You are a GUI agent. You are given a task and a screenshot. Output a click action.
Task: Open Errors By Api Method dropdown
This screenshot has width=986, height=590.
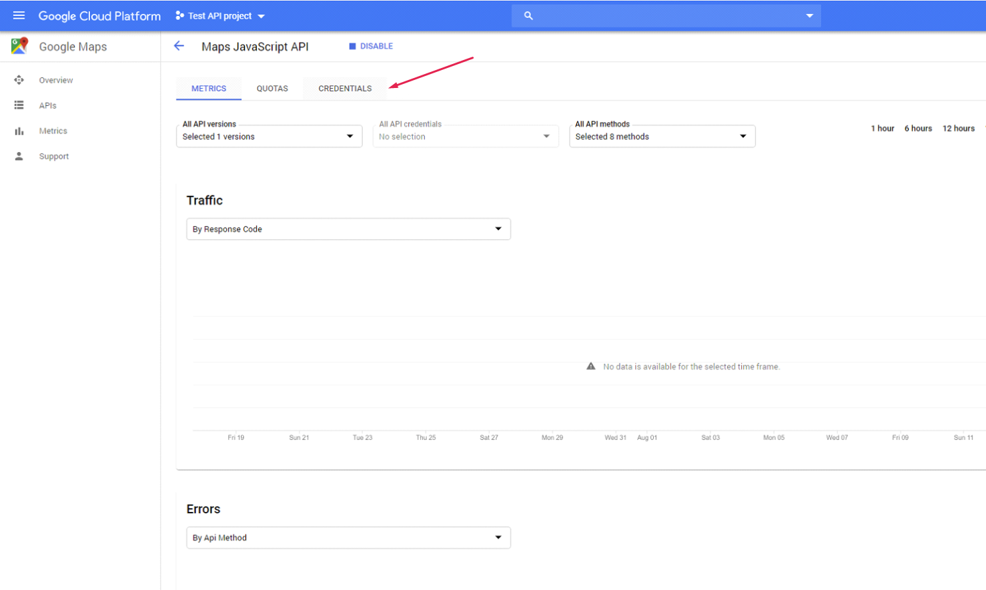pos(348,537)
